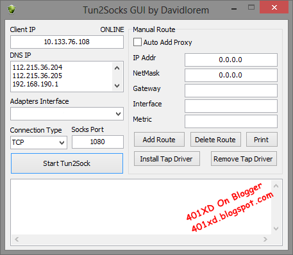The image size is (293, 255).
Task: Minimize the Tun2Socks window
Action: (234, 9)
